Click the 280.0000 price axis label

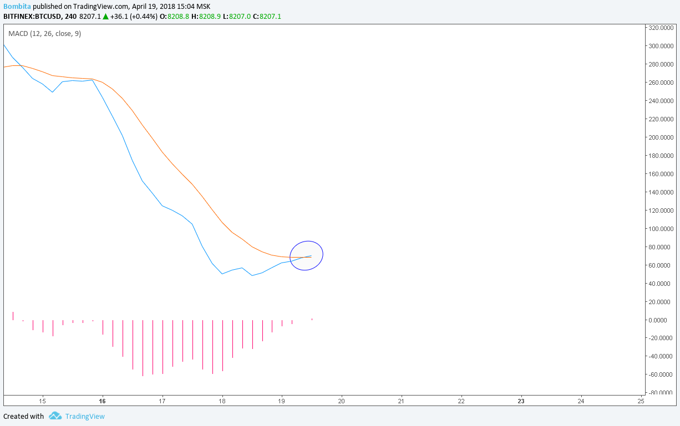(661, 64)
